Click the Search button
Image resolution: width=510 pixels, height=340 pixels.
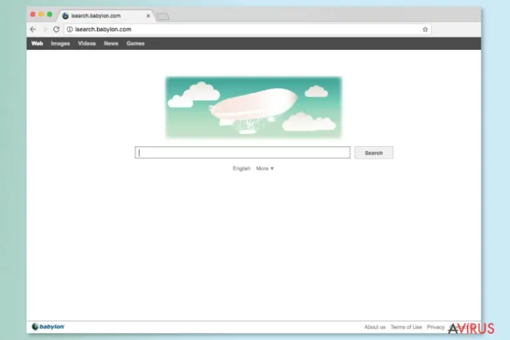pos(374,153)
